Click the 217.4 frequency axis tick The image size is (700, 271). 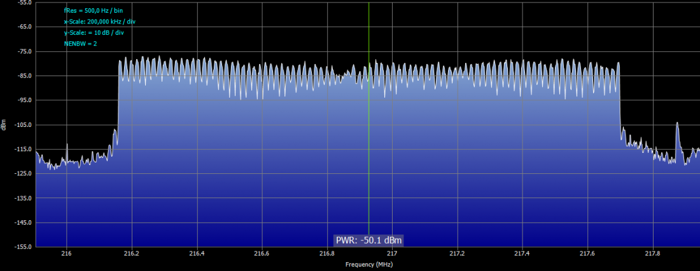(522, 253)
